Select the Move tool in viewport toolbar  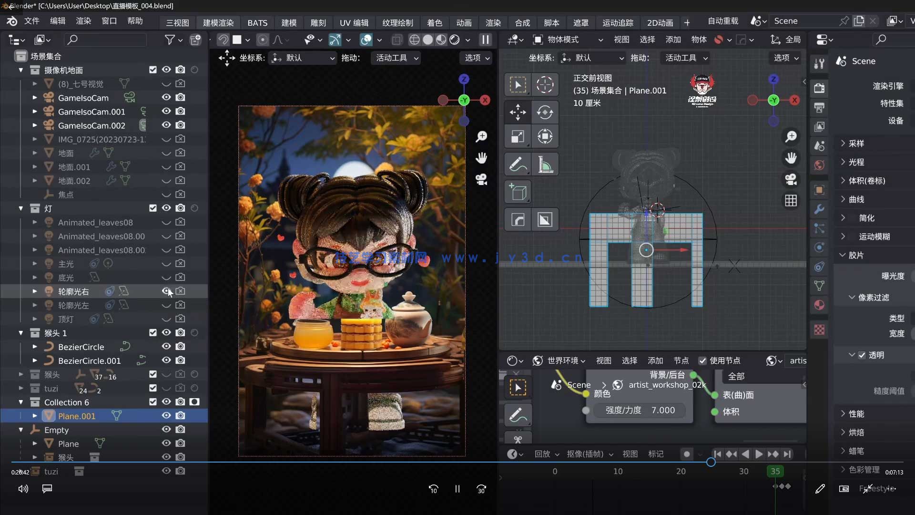pyautogui.click(x=518, y=112)
